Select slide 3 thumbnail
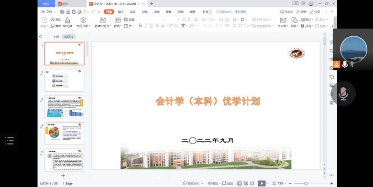This screenshot has height=187, width=373. click(x=65, y=107)
